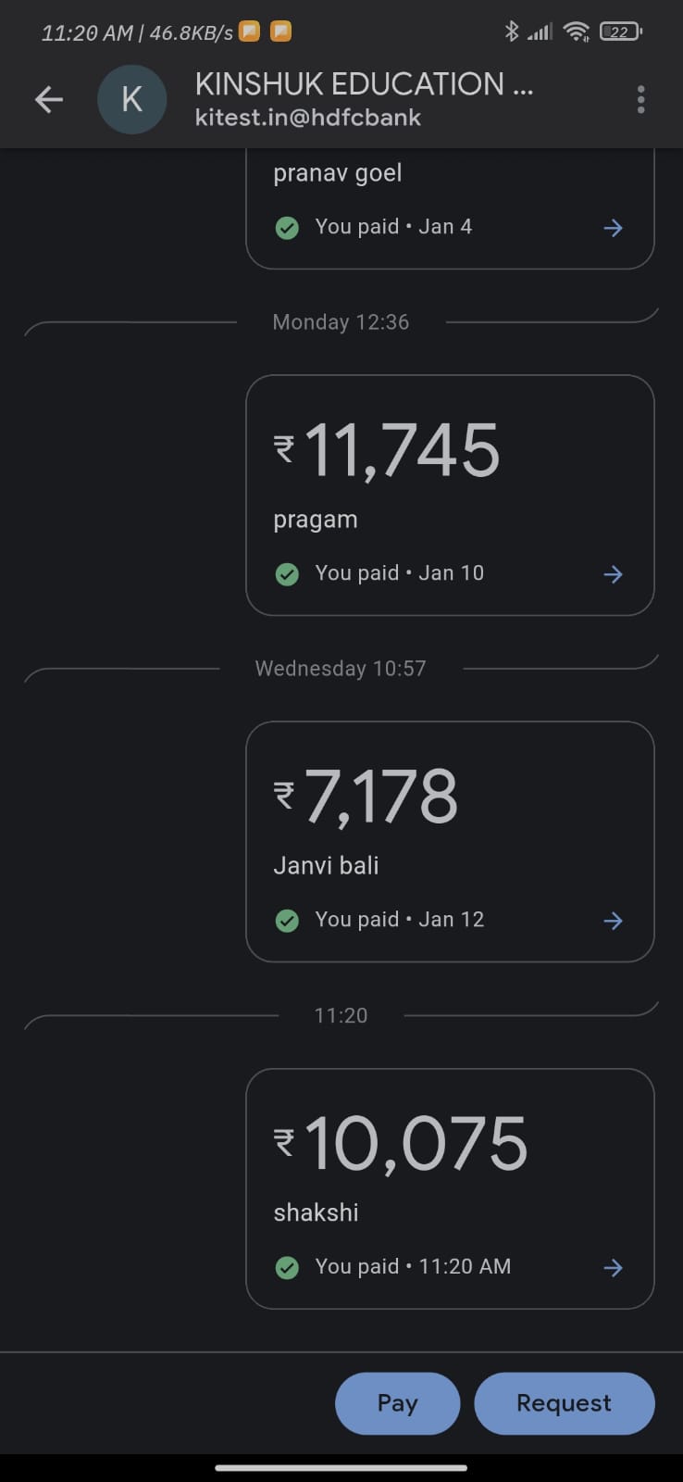Tap green checkmark on pragam payment

tap(287, 574)
